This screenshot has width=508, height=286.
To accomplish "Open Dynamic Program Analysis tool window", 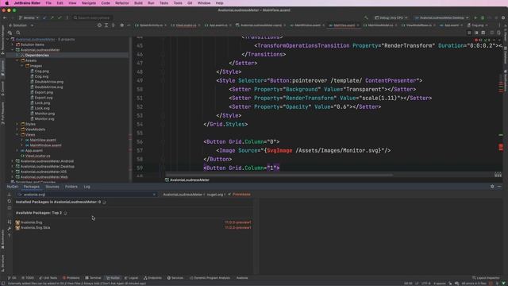I will tap(210, 278).
